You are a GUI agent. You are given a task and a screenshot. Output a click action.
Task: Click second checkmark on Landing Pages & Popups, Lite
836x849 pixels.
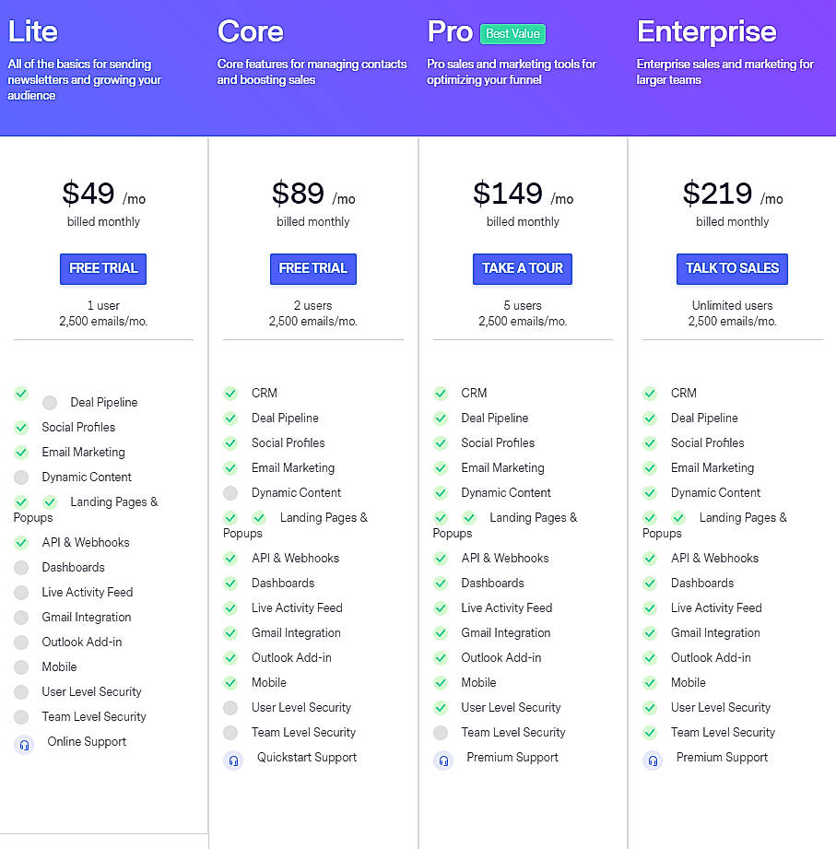click(x=50, y=502)
